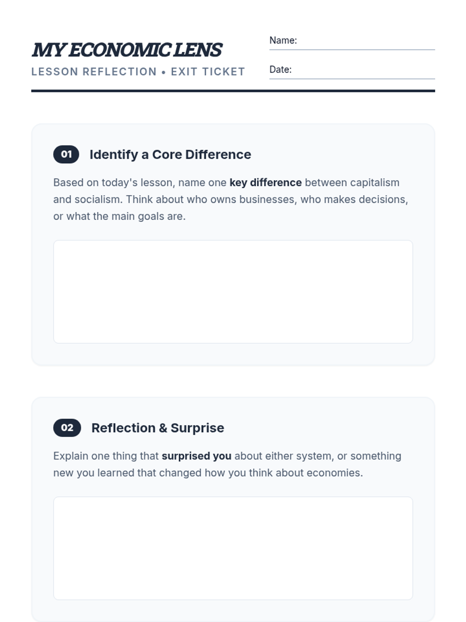Select the Reflection & Surprise heading
The height and width of the screenshot is (622, 466).
click(158, 428)
